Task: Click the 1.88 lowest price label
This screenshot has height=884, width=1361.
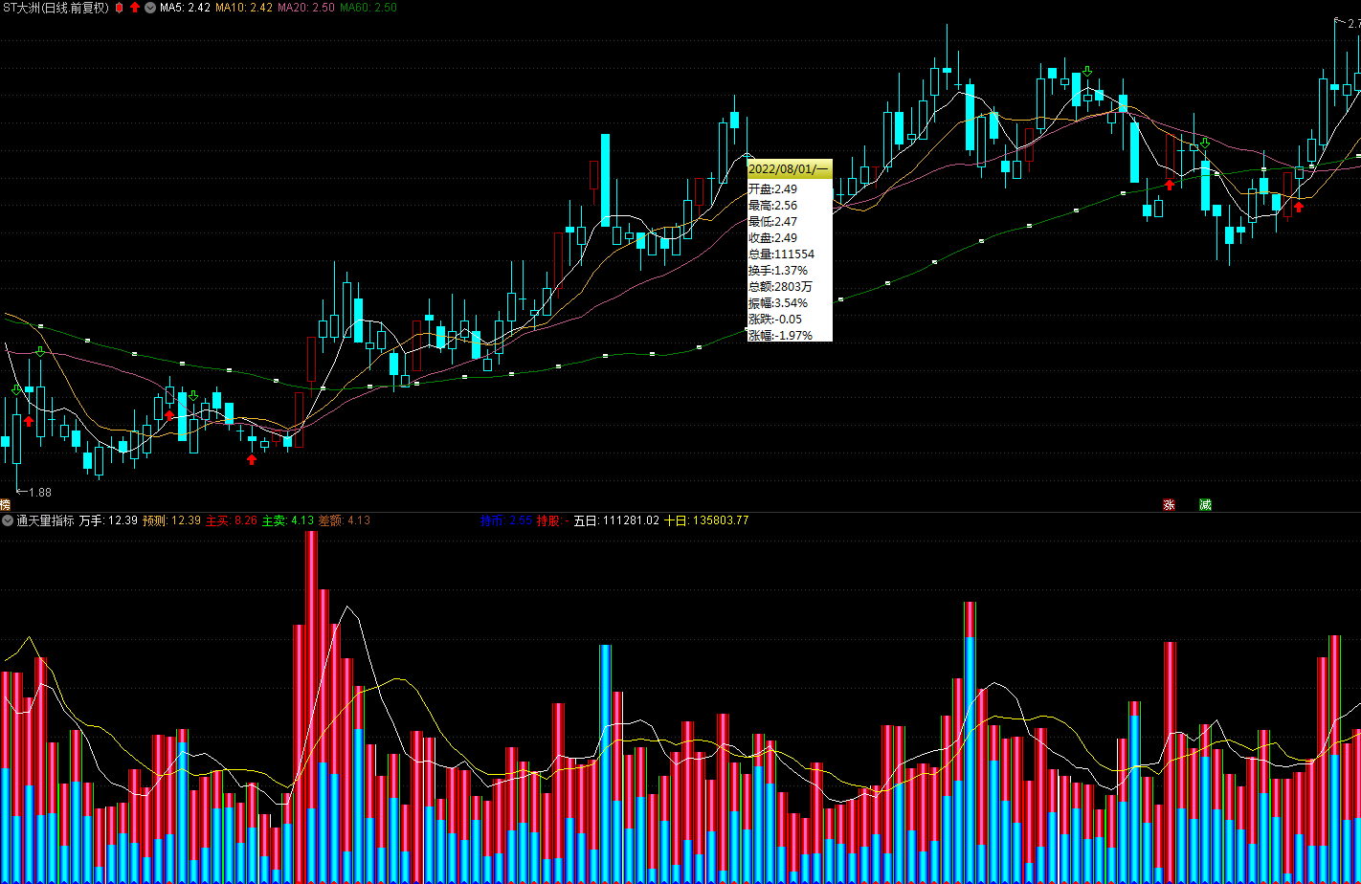Action: [x=39, y=492]
